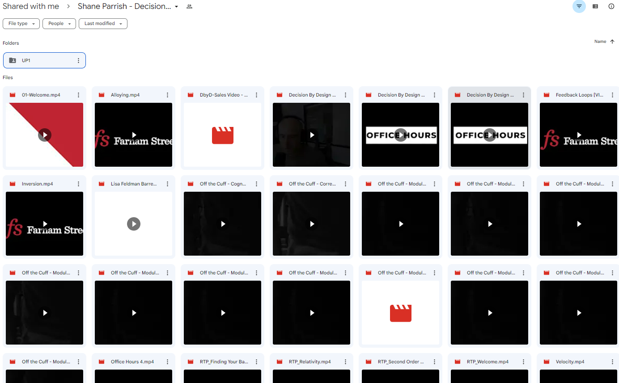The image size is (619, 383).
Task: Select the RTP_Second Order file name
Action: pyautogui.click(x=401, y=362)
